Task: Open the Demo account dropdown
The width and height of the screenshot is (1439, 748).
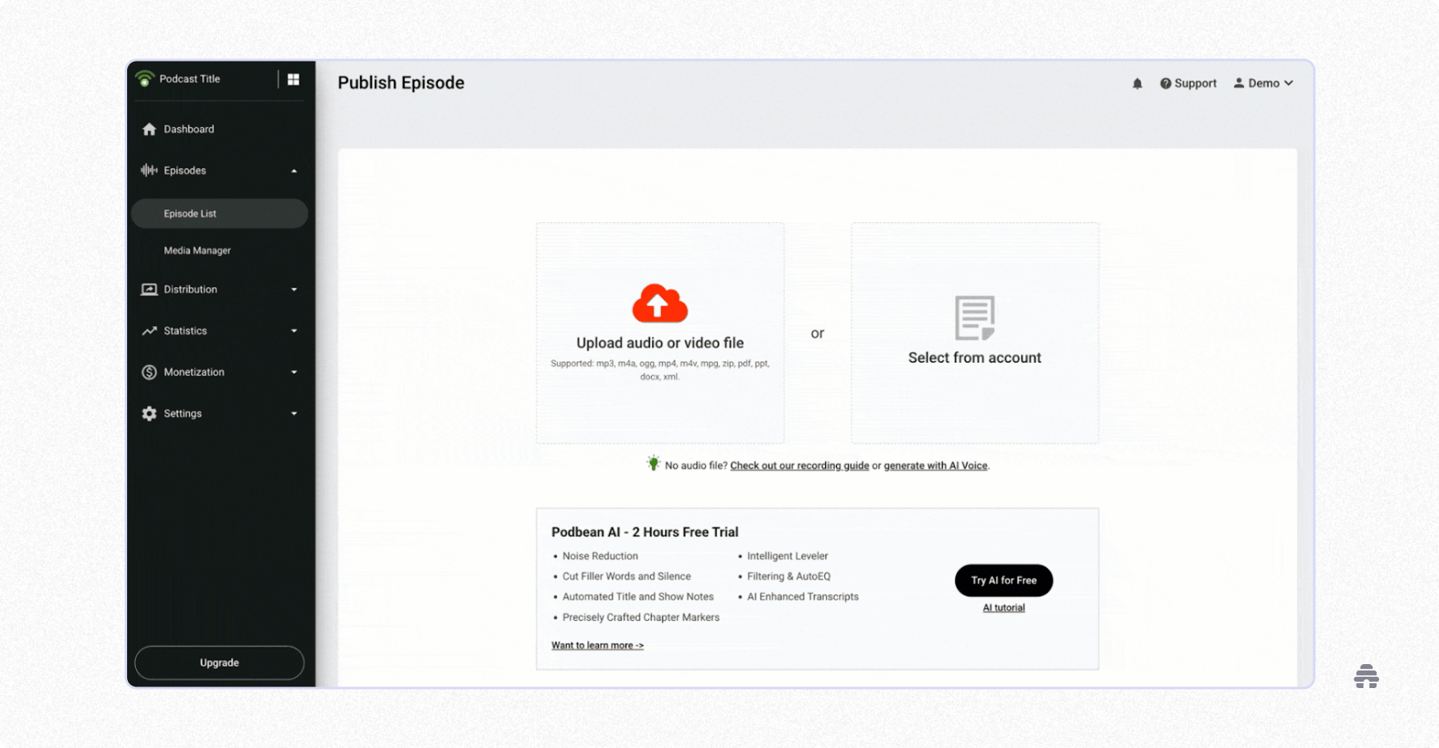Action: [1264, 82]
